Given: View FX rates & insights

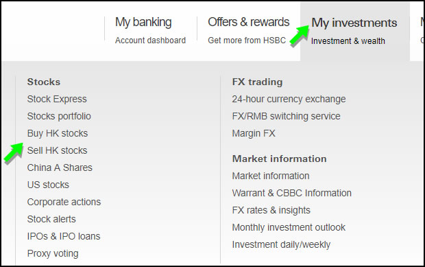Looking at the screenshot, I should pyautogui.click(x=271, y=210).
